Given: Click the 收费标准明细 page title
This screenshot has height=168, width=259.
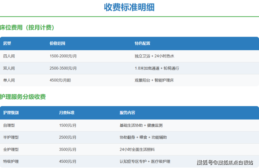Looking at the screenshot, I should pyautogui.click(x=129, y=7).
